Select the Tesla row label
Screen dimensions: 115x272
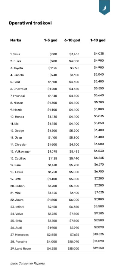15,54
